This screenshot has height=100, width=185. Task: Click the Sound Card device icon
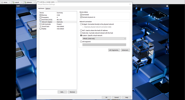[x=41, y=27]
